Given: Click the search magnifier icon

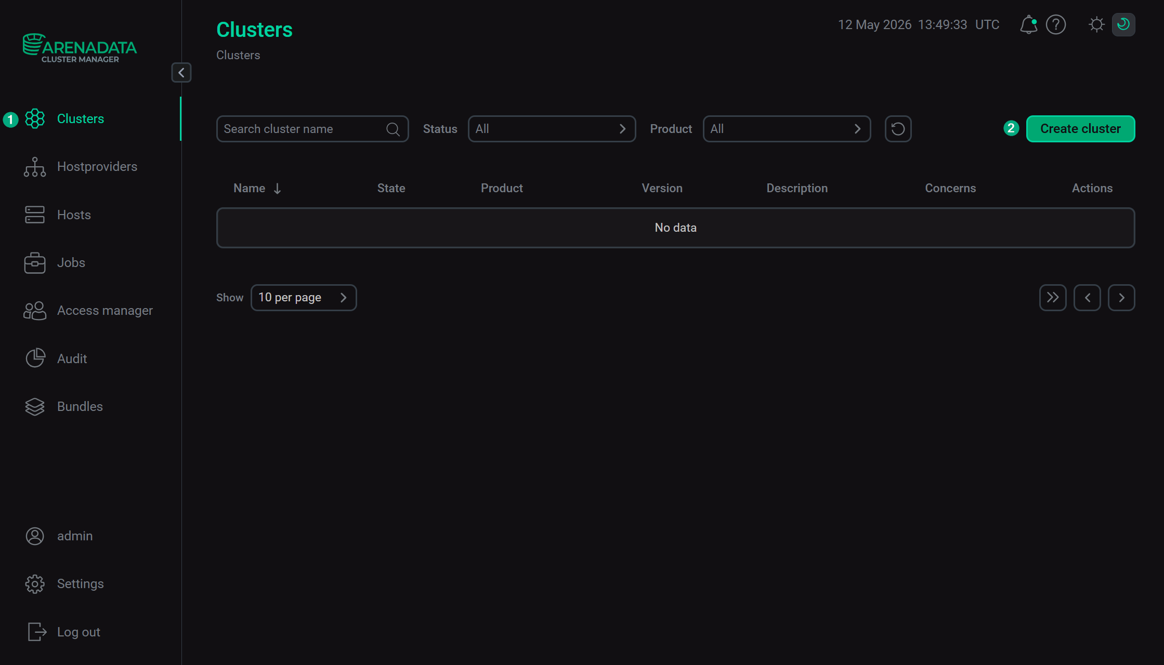Looking at the screenshot, I should point(393,129).
